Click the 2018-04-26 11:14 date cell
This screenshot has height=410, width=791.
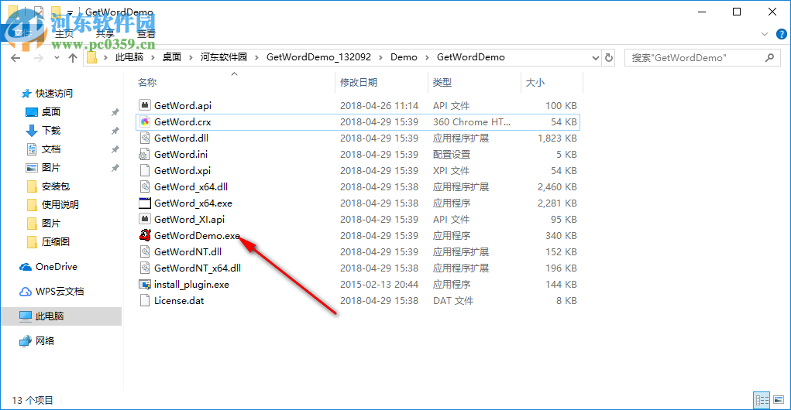tap(379, 106)
